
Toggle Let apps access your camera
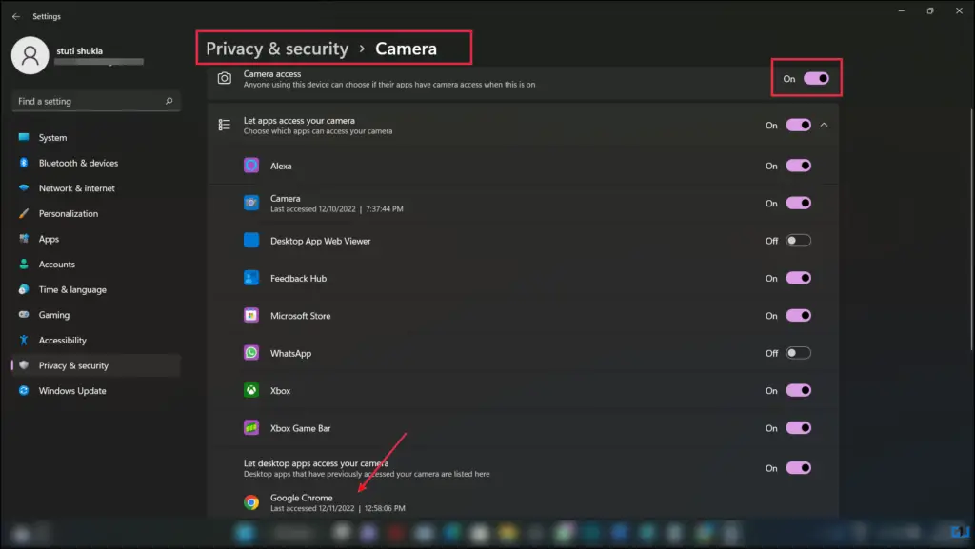(x=799, y=125)
